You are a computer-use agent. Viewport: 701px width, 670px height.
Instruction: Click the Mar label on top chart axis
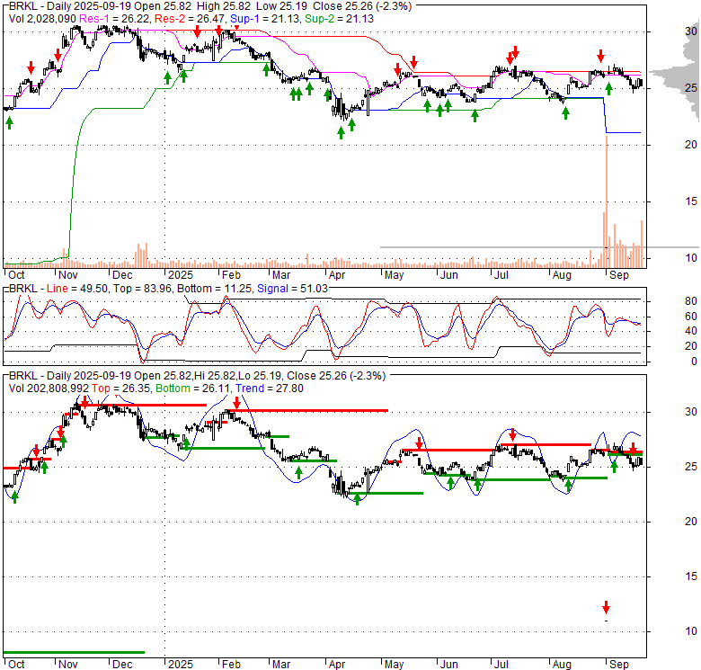coord(281,275)
